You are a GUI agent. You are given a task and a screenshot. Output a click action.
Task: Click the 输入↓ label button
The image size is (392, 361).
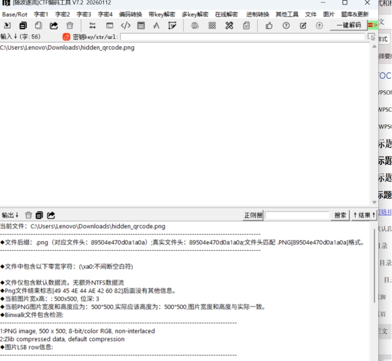(9, 37)
